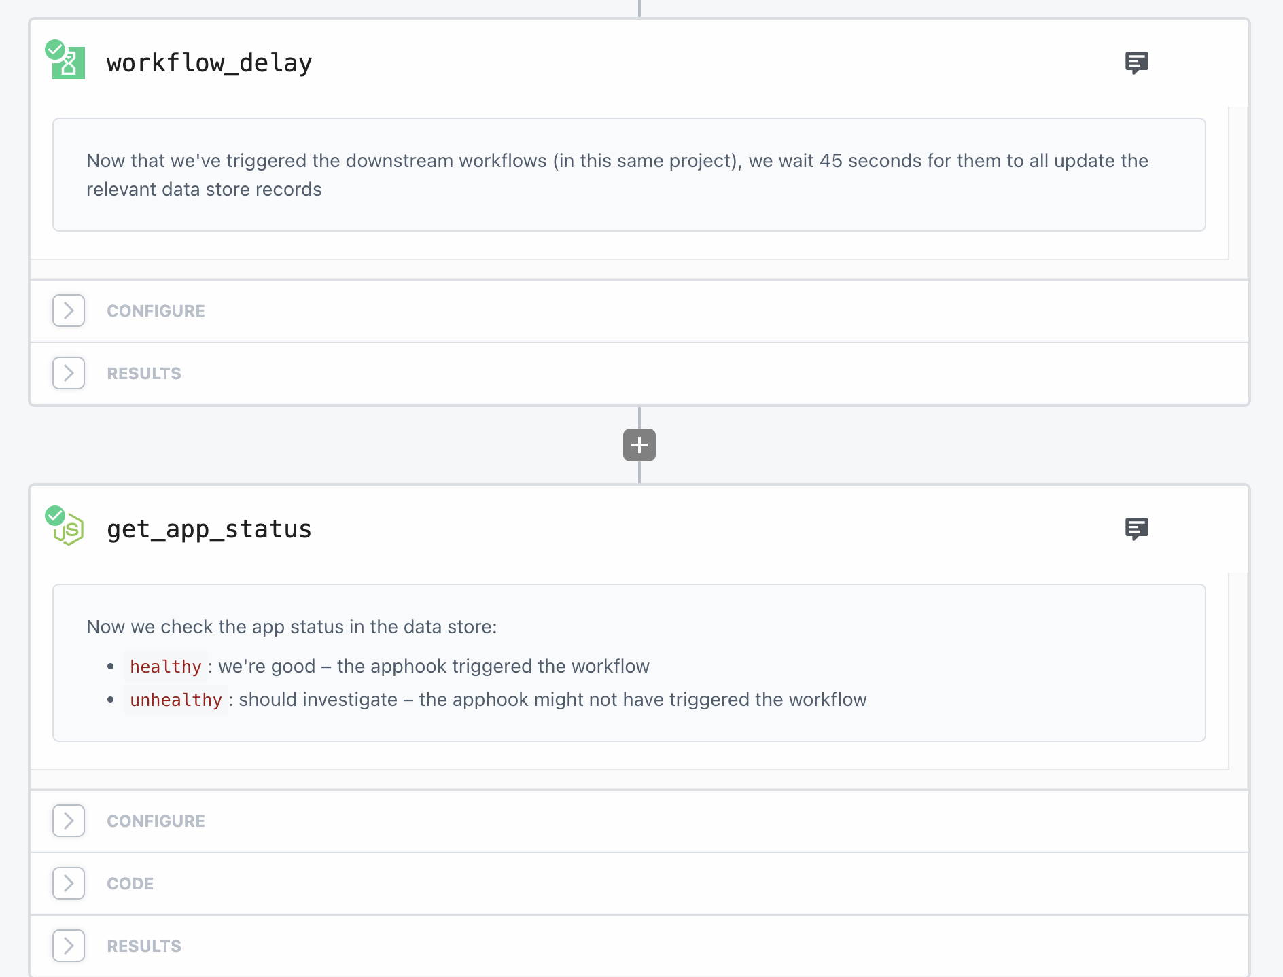1283x977 pixels.
Task: Click the 'Now we check the app status' text
Action: (x=292, y=626)
